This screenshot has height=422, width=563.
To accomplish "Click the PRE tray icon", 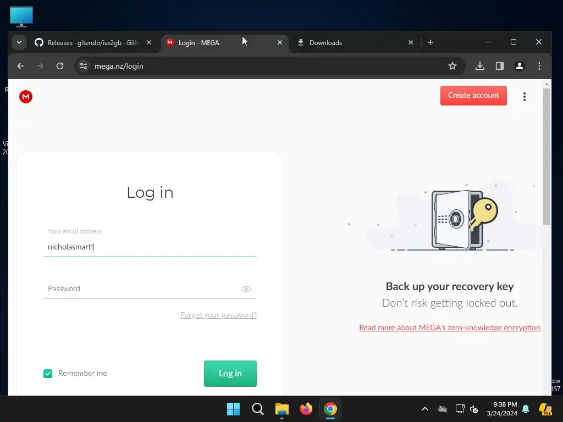I will coord(545,409).
